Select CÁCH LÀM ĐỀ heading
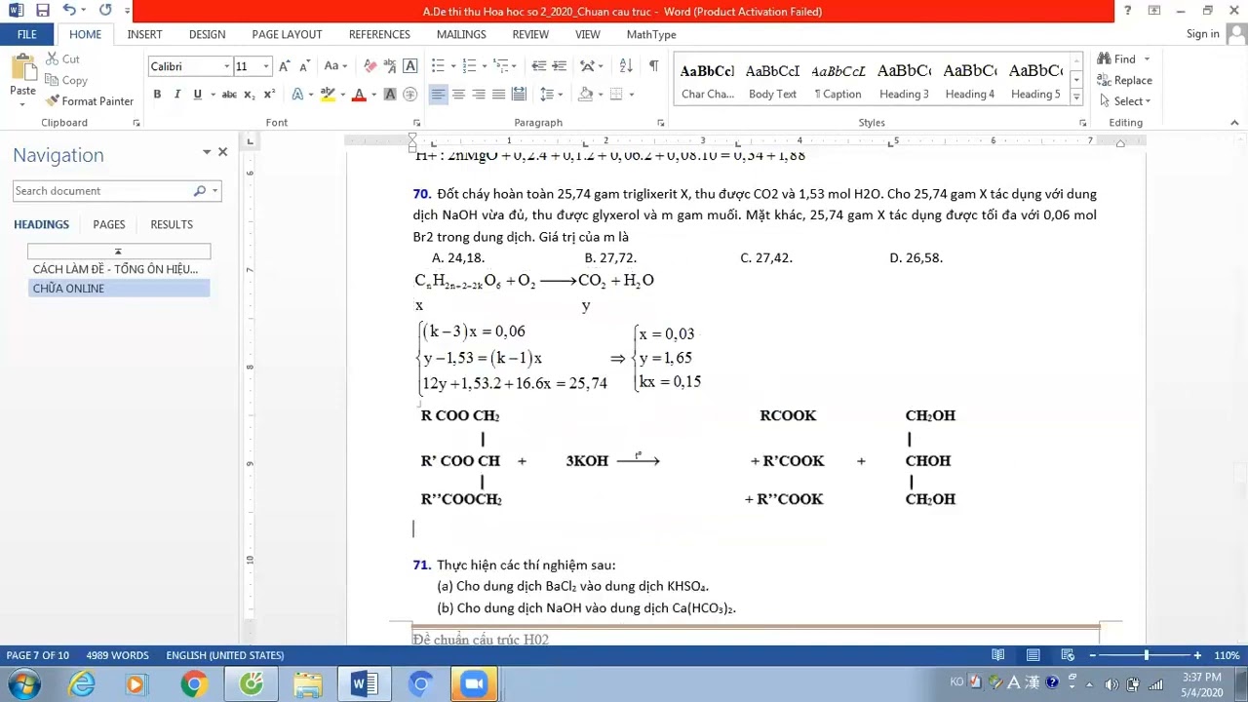1248x702 pixels. coord(119,269)
